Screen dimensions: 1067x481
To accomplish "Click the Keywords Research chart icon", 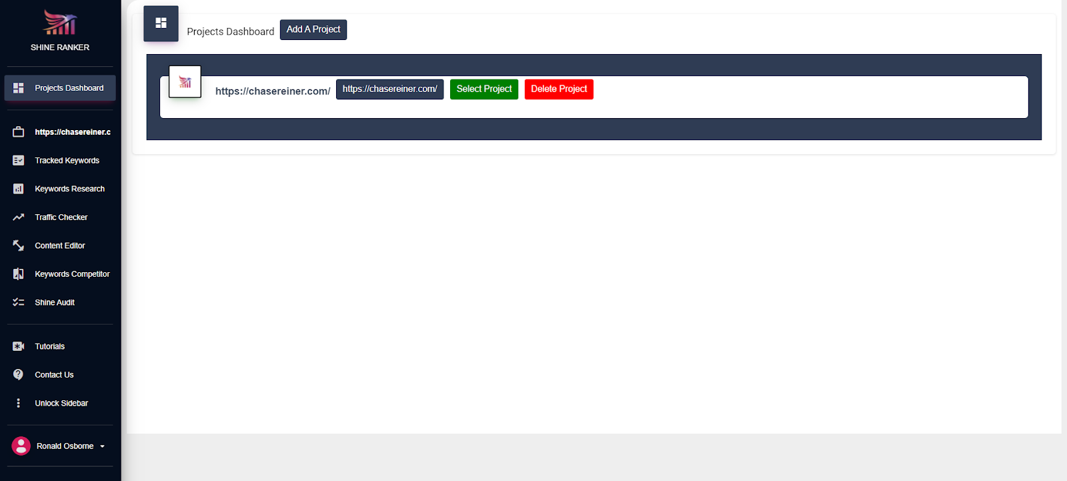I will 19,189.
